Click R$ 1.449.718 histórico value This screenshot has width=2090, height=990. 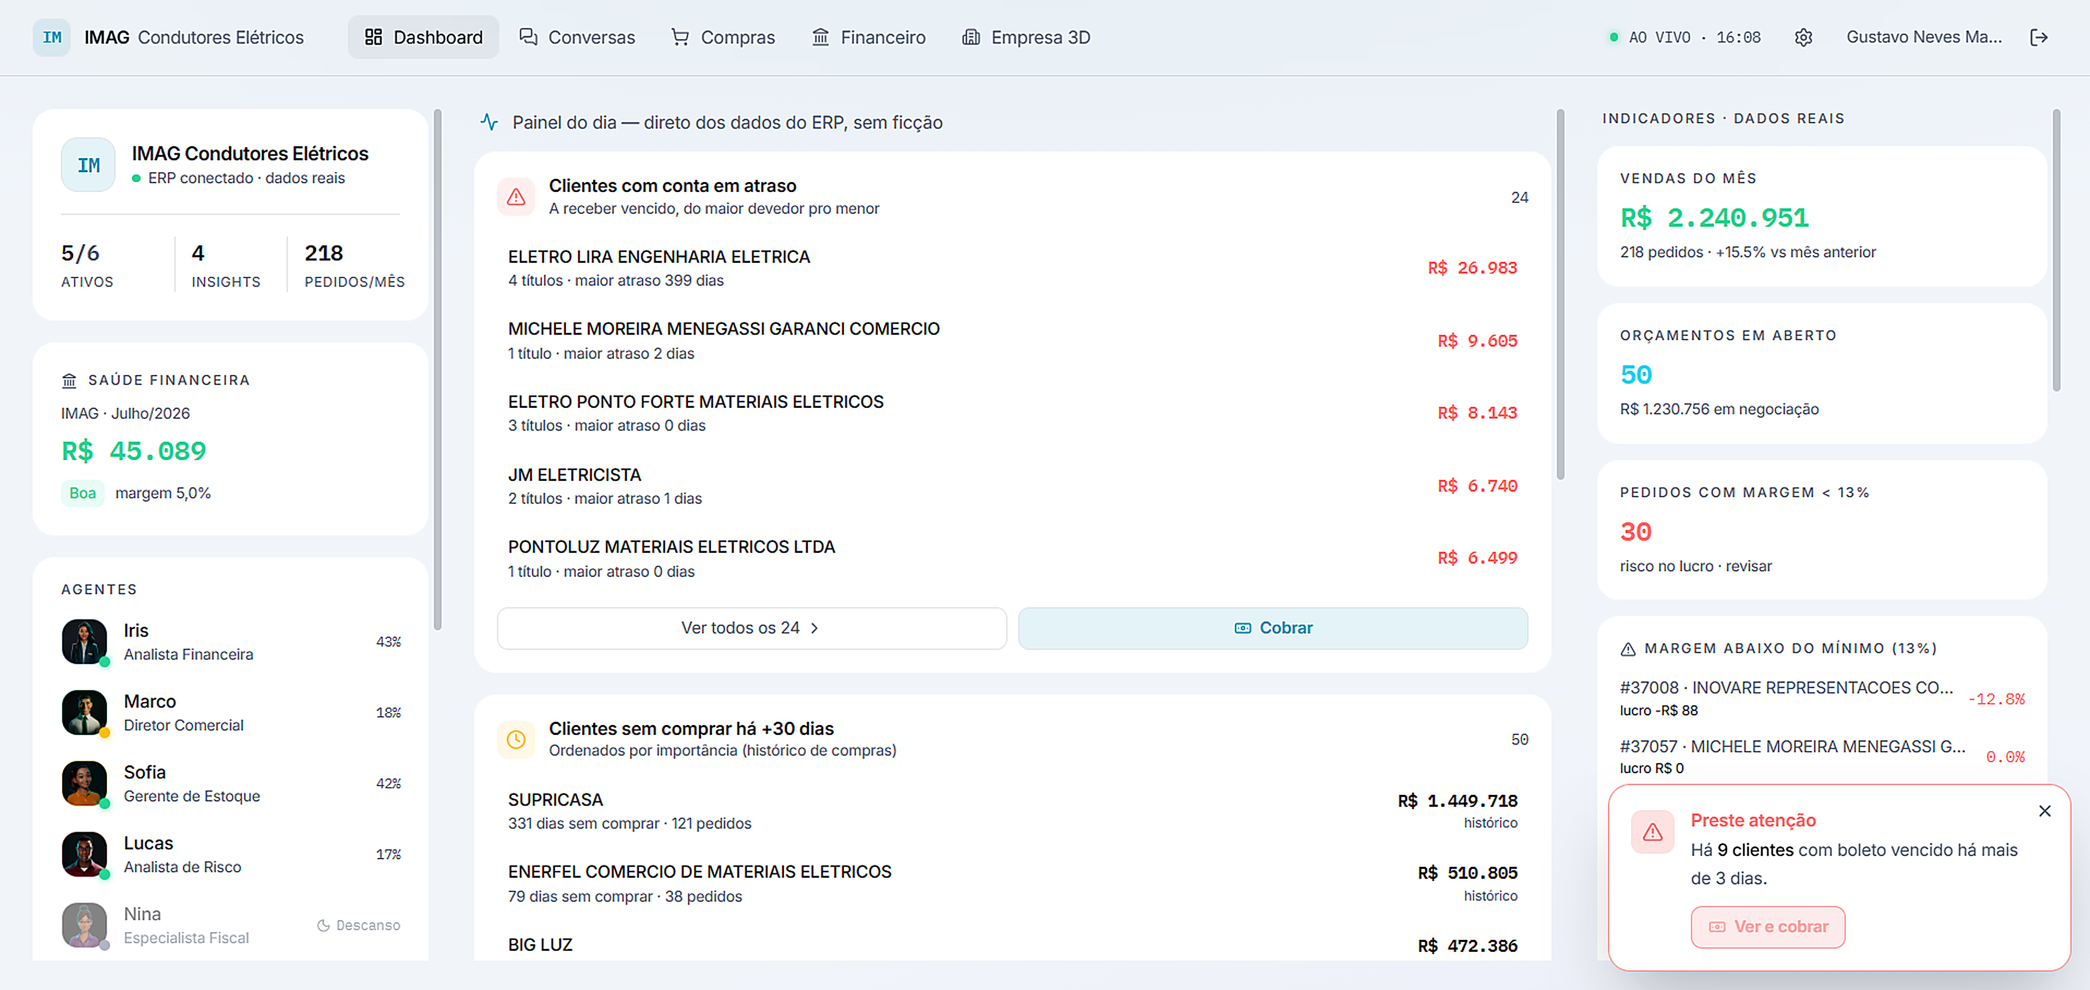1457,801
